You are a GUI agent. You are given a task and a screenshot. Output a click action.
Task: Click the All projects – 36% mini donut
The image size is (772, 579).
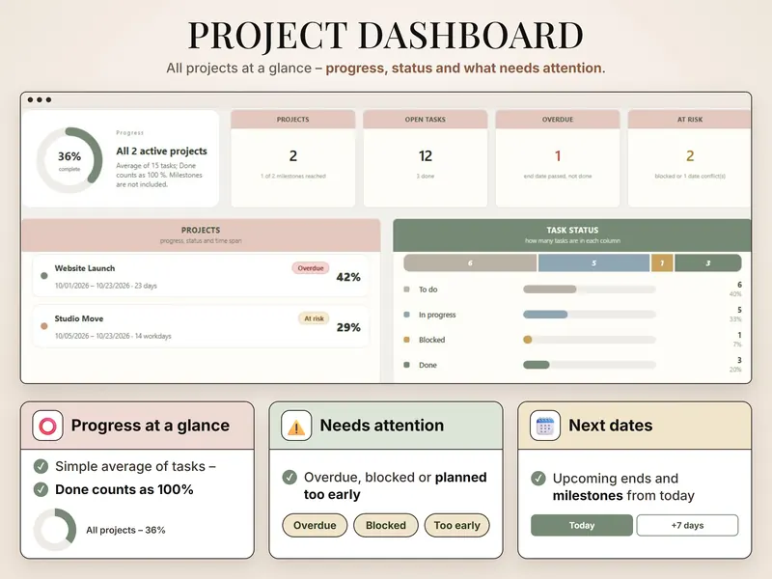pyautogui.click(x=55, y=529)
